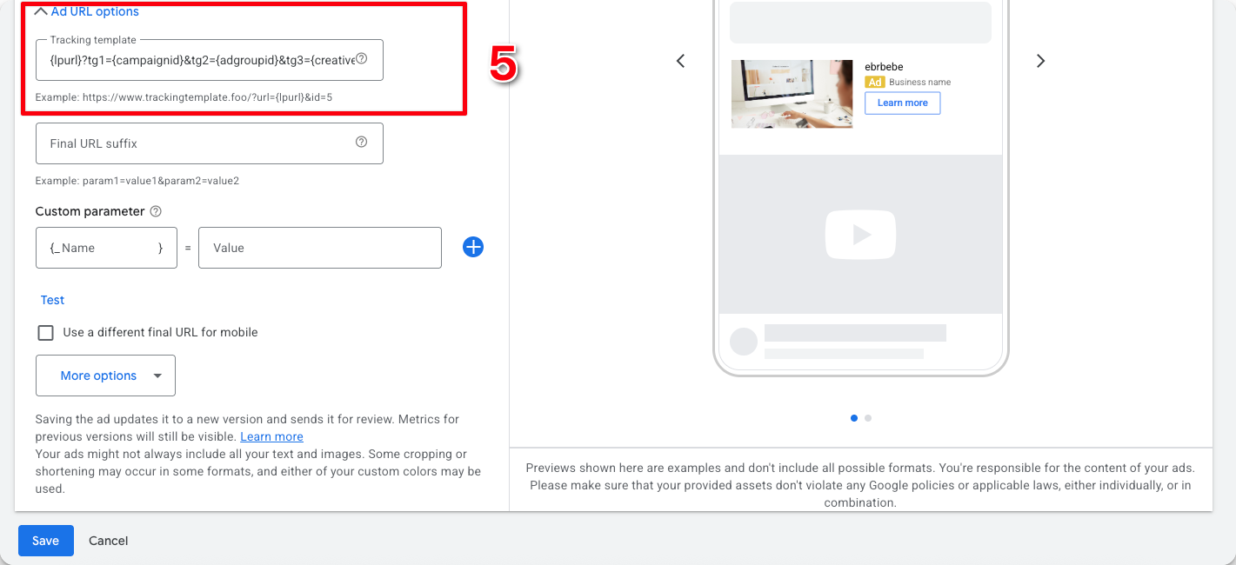The image size is (1236, 565).
Task: Click the Test link
Action: [x=52, y=300]
